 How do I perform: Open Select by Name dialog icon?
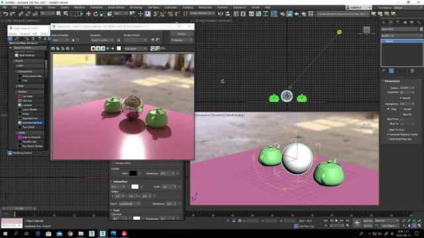coord(66,14)
